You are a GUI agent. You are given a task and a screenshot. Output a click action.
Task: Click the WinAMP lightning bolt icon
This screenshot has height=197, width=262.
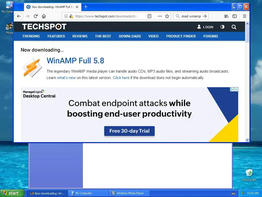tap(32, 67)
